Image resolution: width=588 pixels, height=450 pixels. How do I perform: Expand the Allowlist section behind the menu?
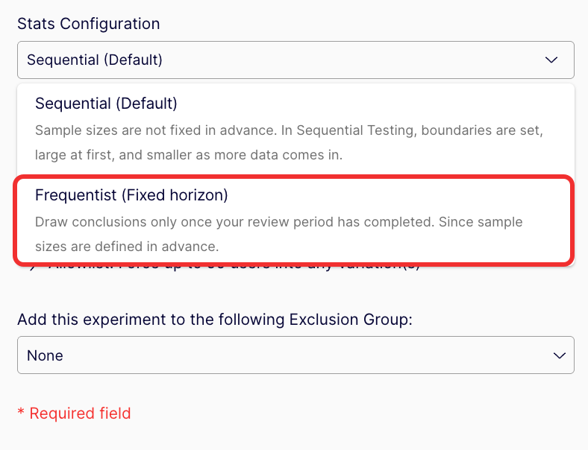[224, 268]
